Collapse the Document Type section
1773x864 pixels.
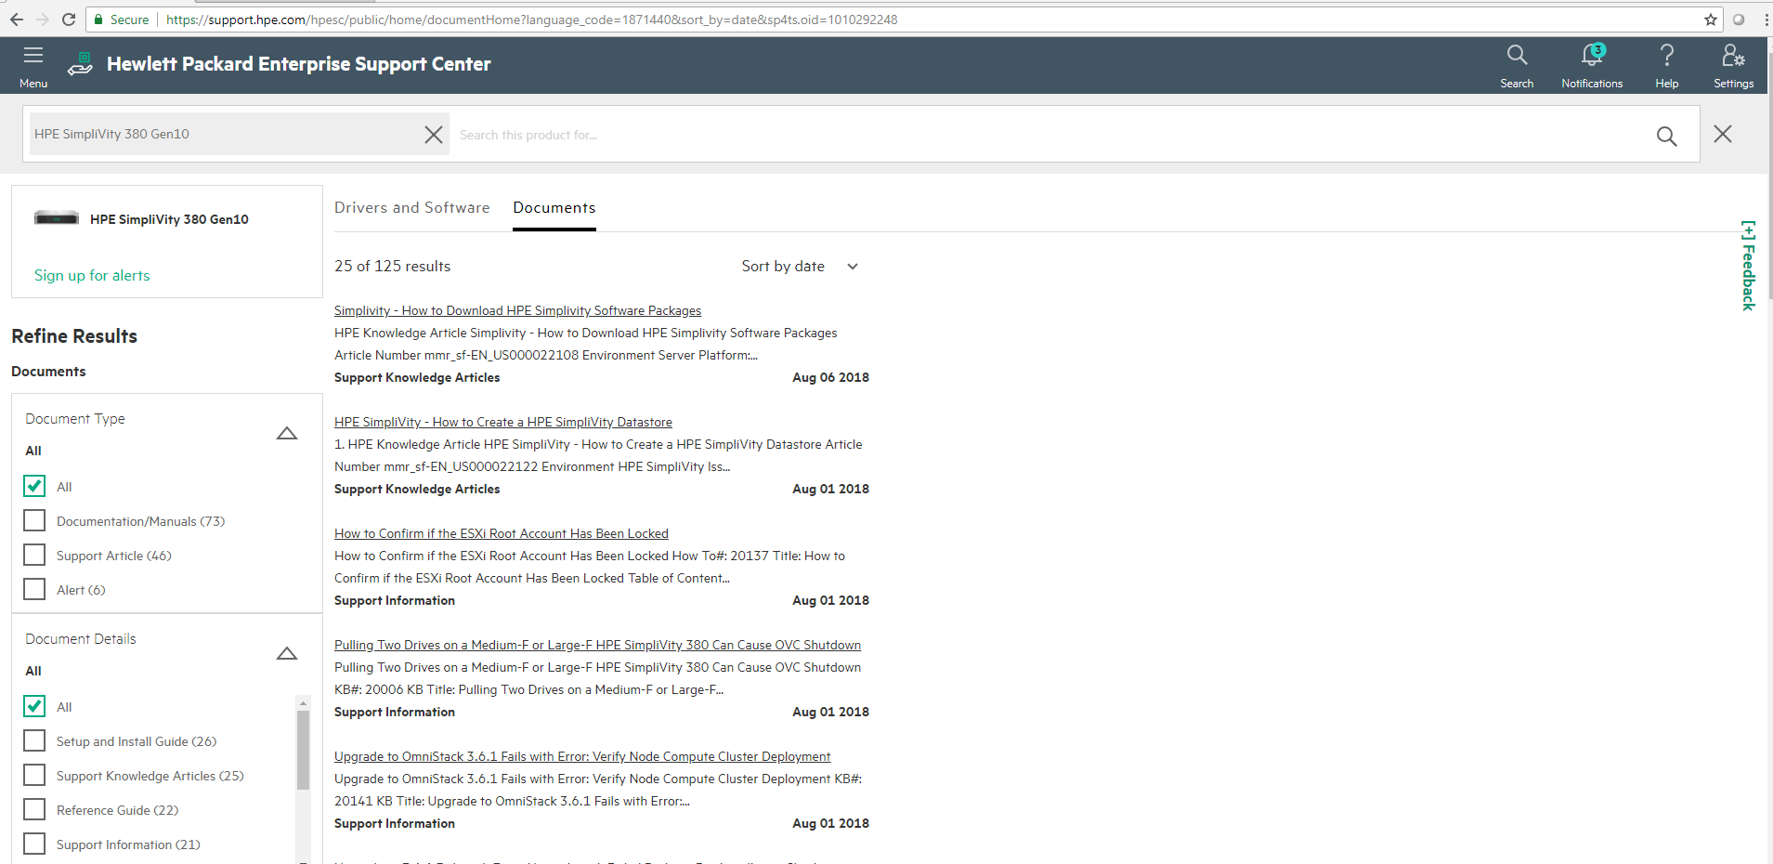pyautogui.click(x=287, y=433)
